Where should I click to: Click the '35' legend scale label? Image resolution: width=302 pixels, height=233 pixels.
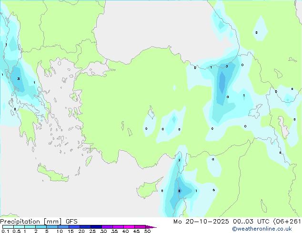coord(114,231)
